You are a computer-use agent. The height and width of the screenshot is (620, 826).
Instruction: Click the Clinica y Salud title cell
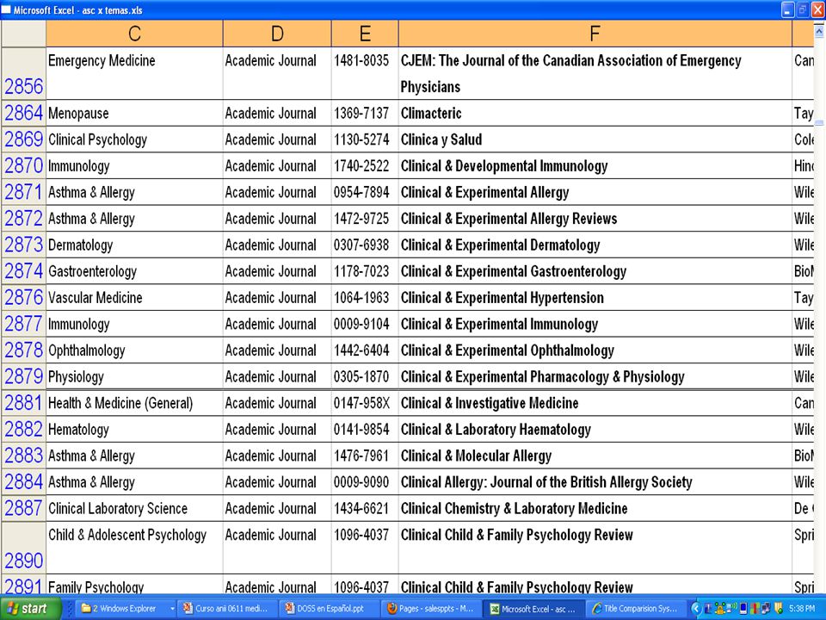tap(595, 139)
